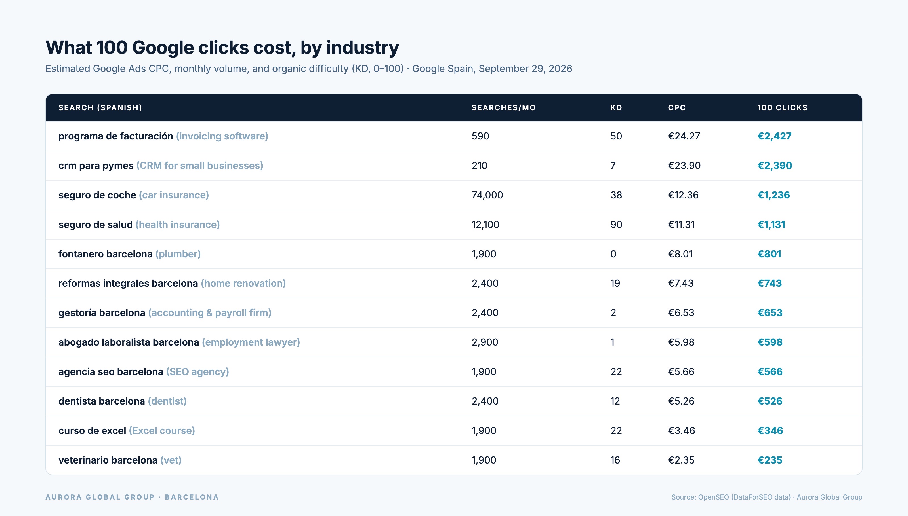Image resolution: width=908 pixels, height=516 pixels.
Task: Click the SEARCH (SPANISH) column header
Action: 100,108
